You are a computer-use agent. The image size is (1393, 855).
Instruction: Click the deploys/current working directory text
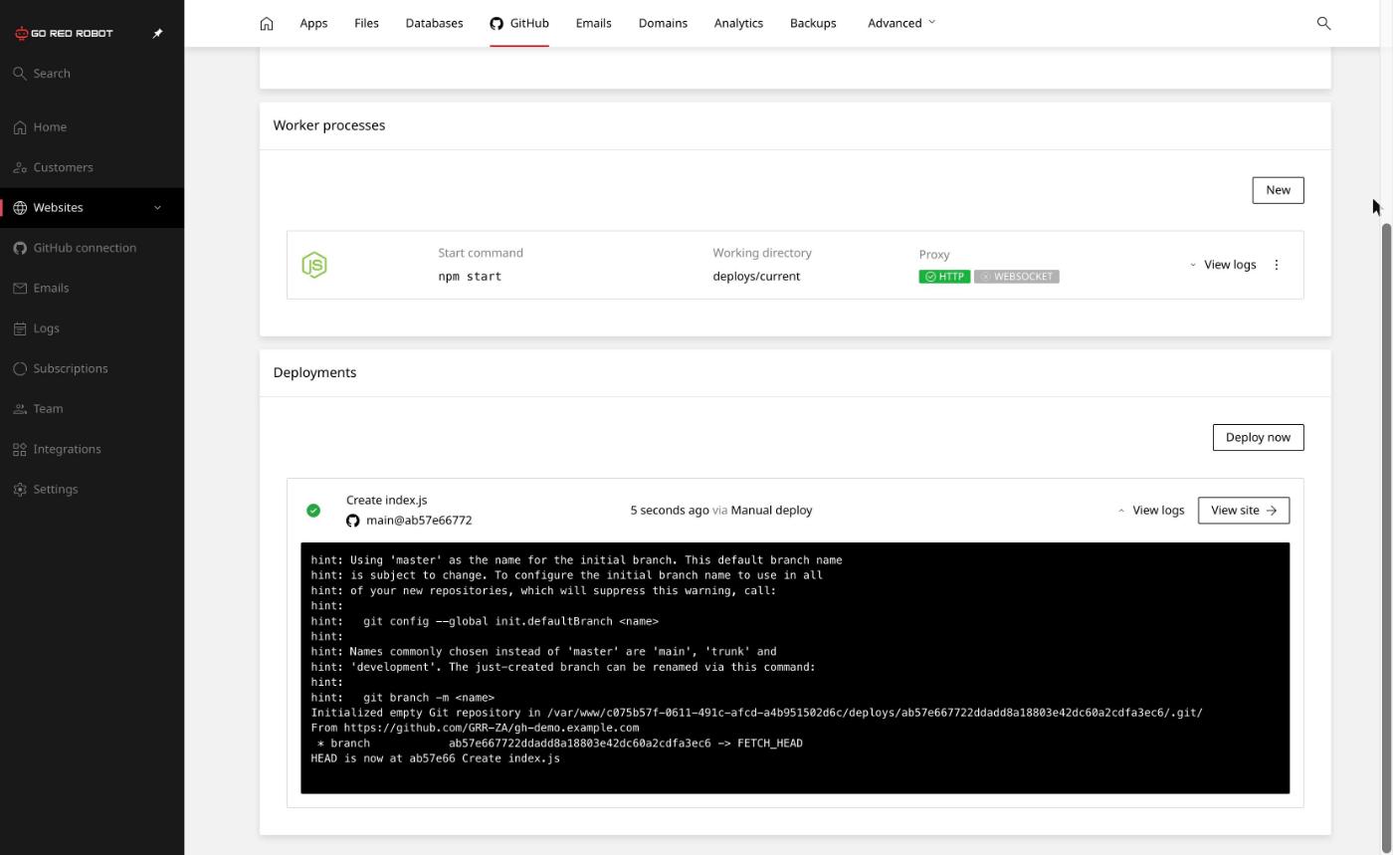pos(756,277)
